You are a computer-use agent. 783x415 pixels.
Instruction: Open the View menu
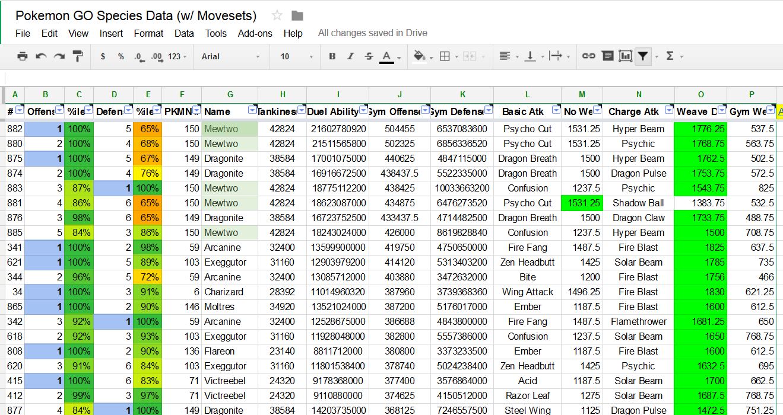[x=78, y=33]
